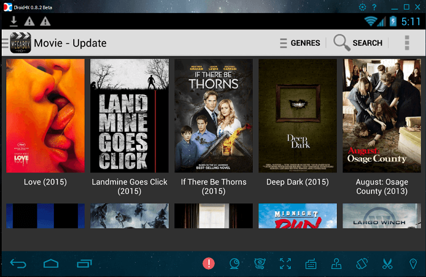Click the fullscreen expand arrows icon
Image resolution: width=426 pixels, height=277 pixels.
[285, 264]
